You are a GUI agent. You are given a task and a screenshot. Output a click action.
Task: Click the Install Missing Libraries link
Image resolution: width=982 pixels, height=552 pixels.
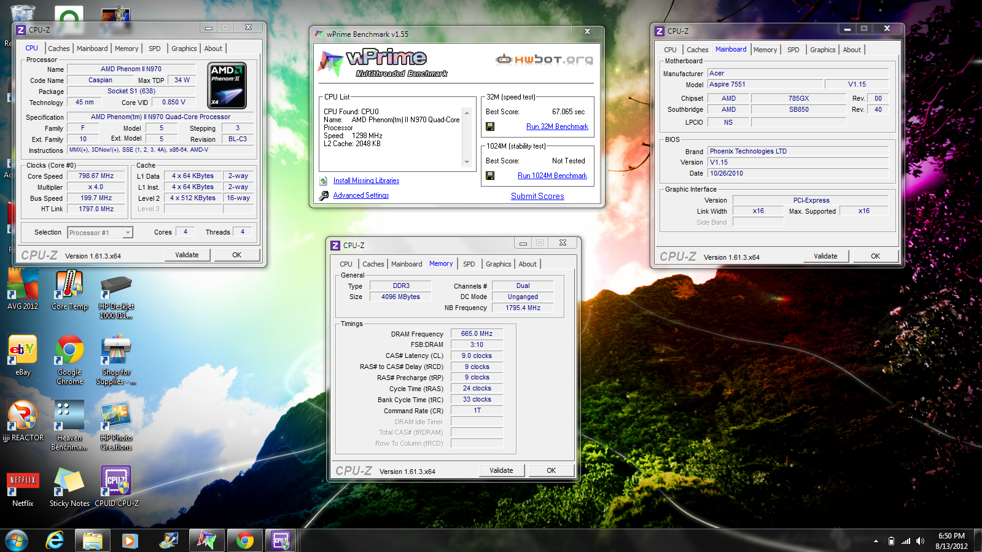pos(366,181)
